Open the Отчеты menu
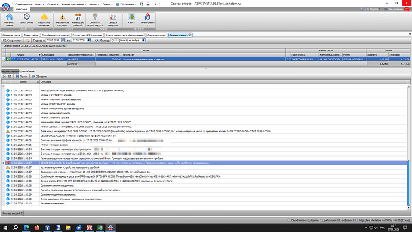412x232 pixels. pyautogui.click(x=53, y=4)
